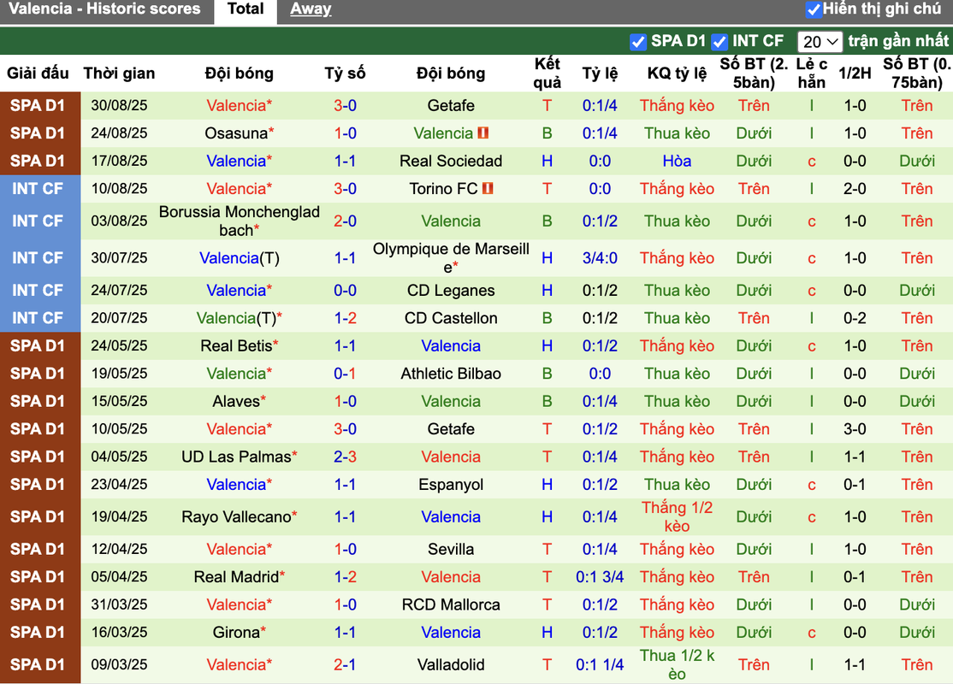Image resolution: width=953 pixels, height=684 pixels.
Task: Click the Hòa result on Real Sociedad row
Action: coord(677,162)
